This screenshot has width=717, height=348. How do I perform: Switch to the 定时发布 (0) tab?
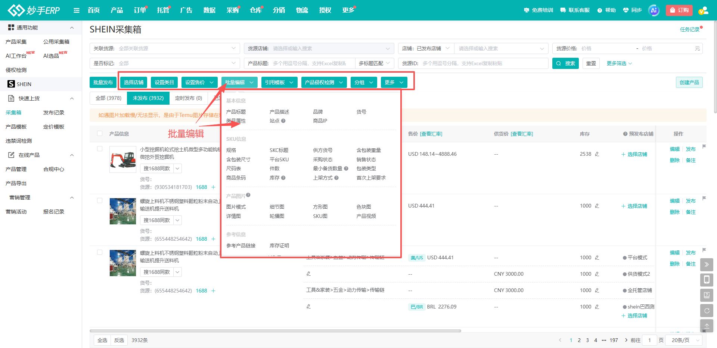[189, 98]
